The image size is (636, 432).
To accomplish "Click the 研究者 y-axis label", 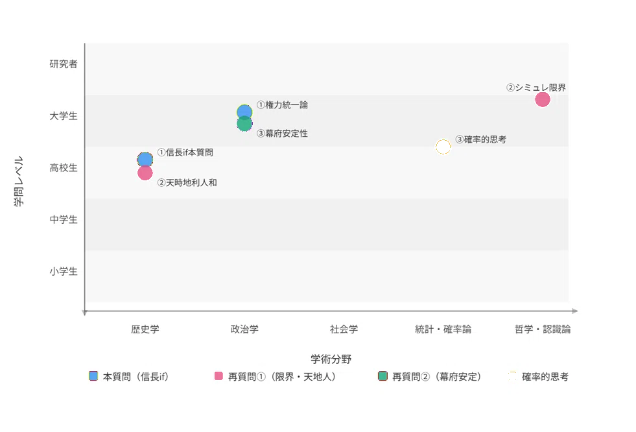I will (x=64, y=64).
